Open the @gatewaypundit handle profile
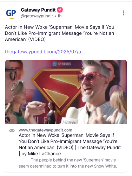Viewport: 132px width, 176px height. click(37, 16)
